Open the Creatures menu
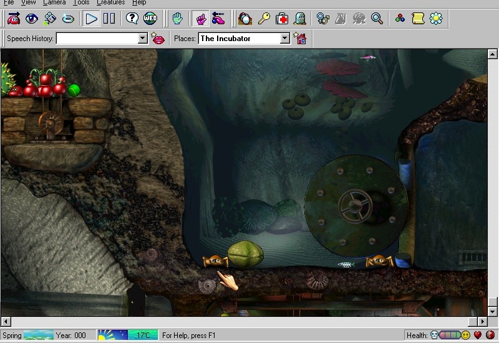499x343 pixels. tap(110, 3)
